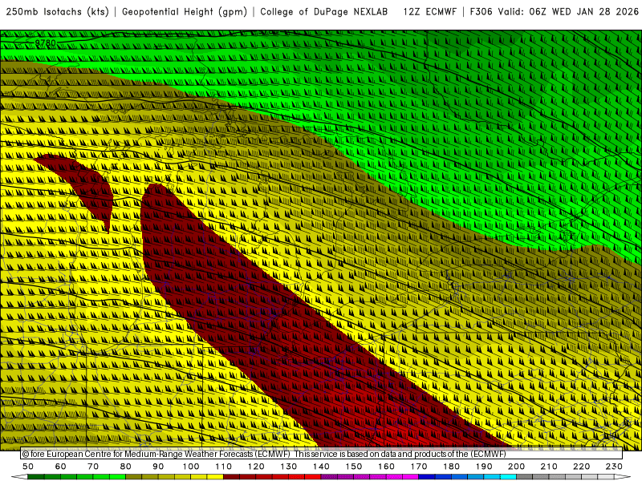This screenshot has height=481, width=642.
Task: Click the '220' legend value
Action: coord(581,467)
